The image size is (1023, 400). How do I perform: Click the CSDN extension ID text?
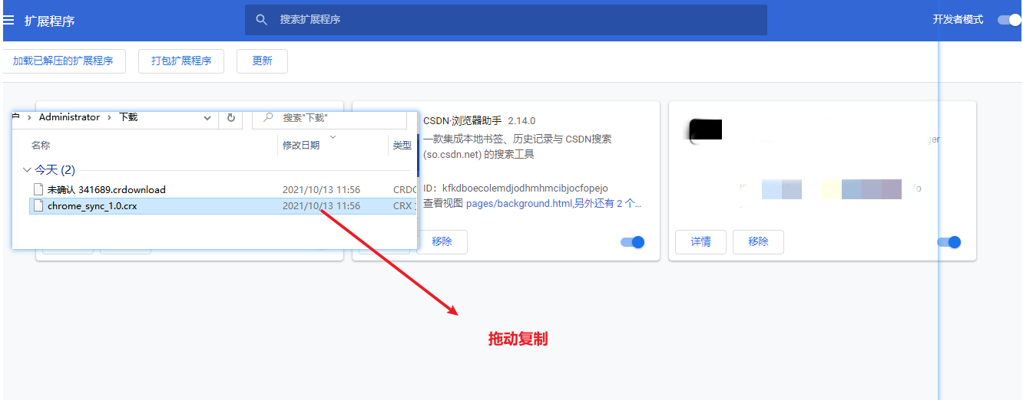click(x=515, y=189)
